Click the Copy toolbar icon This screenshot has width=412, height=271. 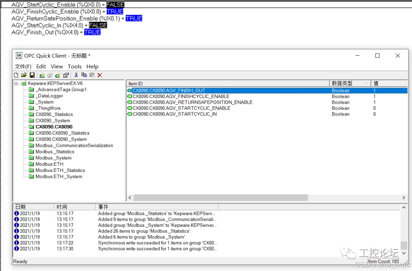click(x=84, y=75)
